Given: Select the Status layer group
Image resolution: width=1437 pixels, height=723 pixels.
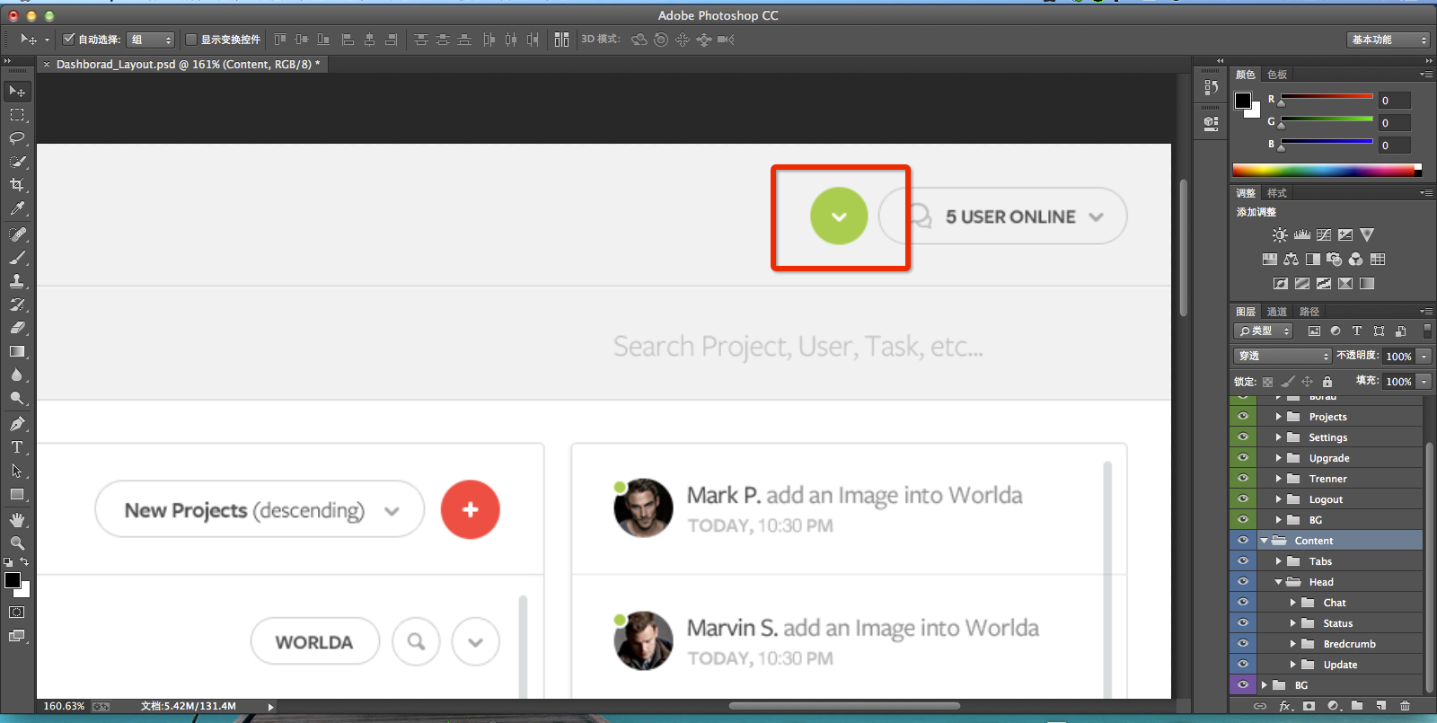Looking at the screenshot, I should [1337, 623].
